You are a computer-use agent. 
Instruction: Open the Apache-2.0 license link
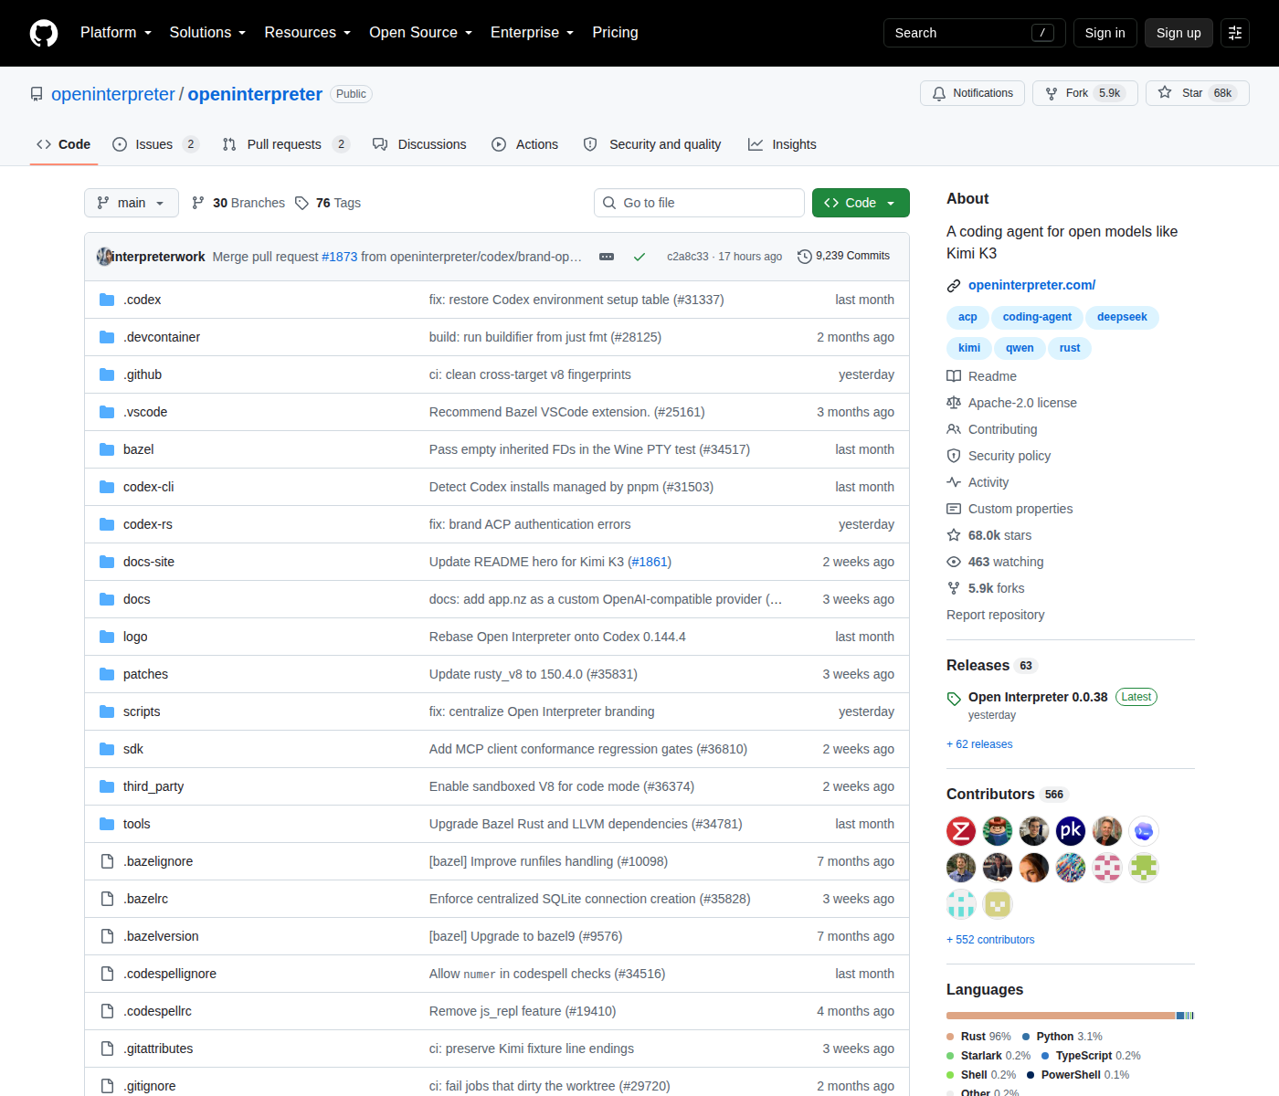[1012, 403]
